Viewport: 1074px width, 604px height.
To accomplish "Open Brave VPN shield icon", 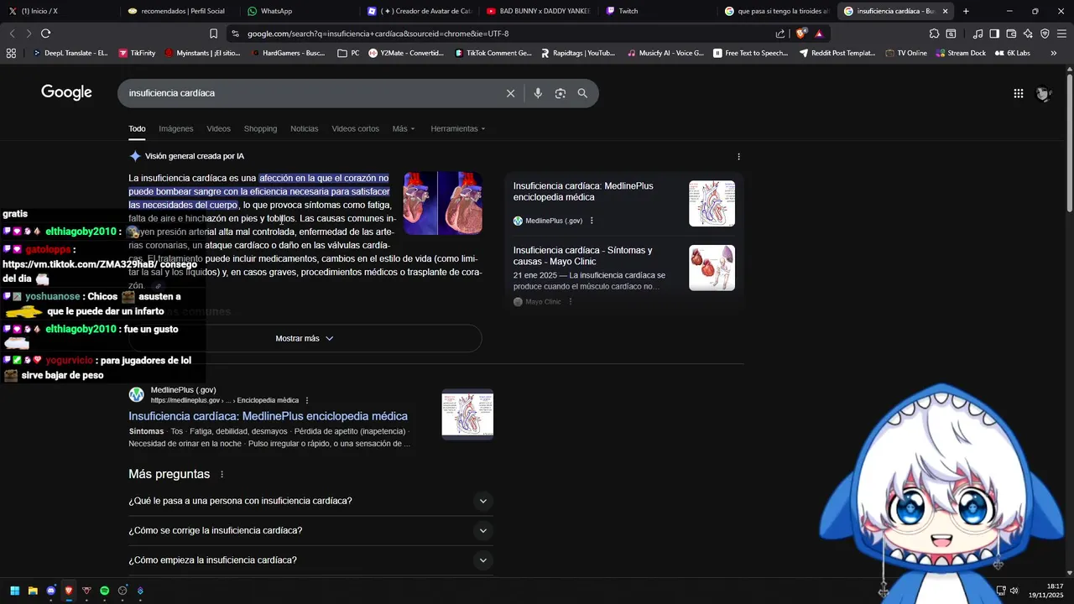I will (1045, 34).
